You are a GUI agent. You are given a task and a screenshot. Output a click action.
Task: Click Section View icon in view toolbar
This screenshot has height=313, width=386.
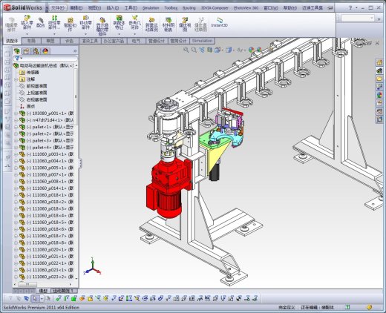click(209, 50)
